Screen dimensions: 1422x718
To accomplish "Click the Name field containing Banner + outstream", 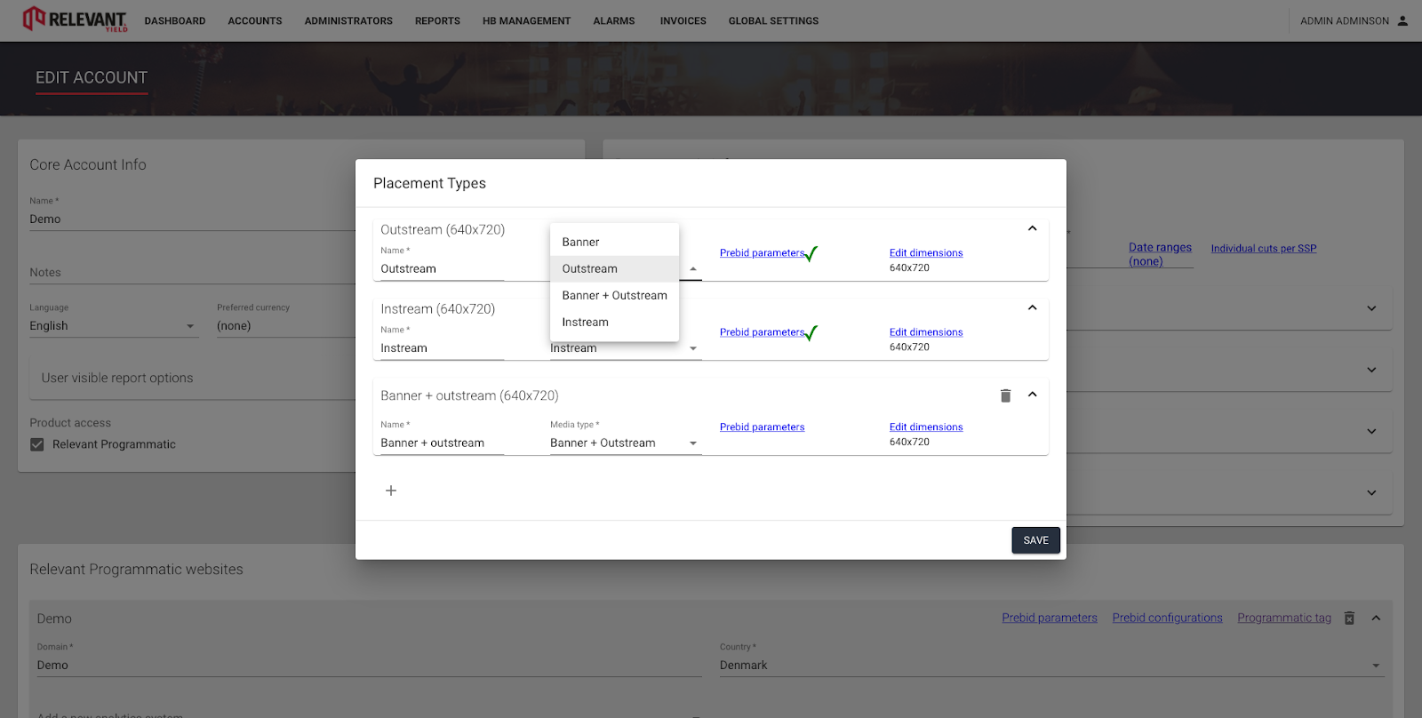I will click(x=443, y=443).
